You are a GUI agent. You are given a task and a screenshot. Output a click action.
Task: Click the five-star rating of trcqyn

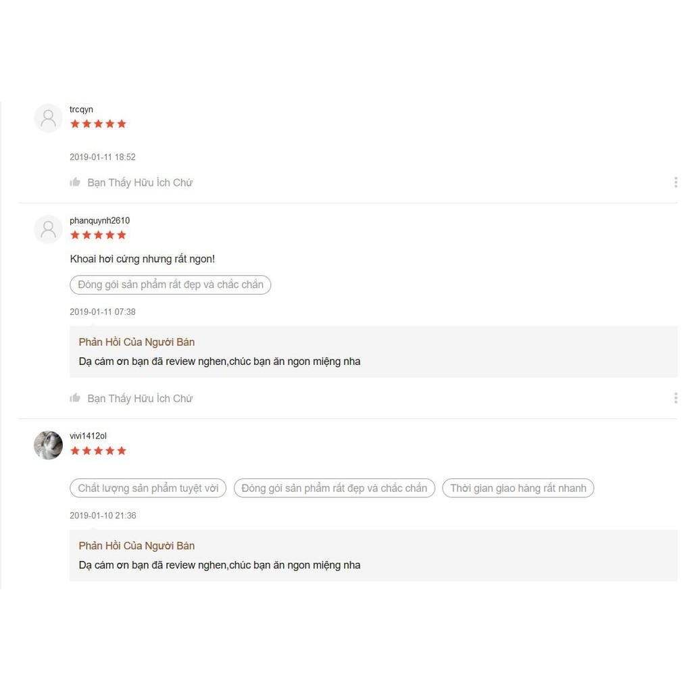(99, 124)
